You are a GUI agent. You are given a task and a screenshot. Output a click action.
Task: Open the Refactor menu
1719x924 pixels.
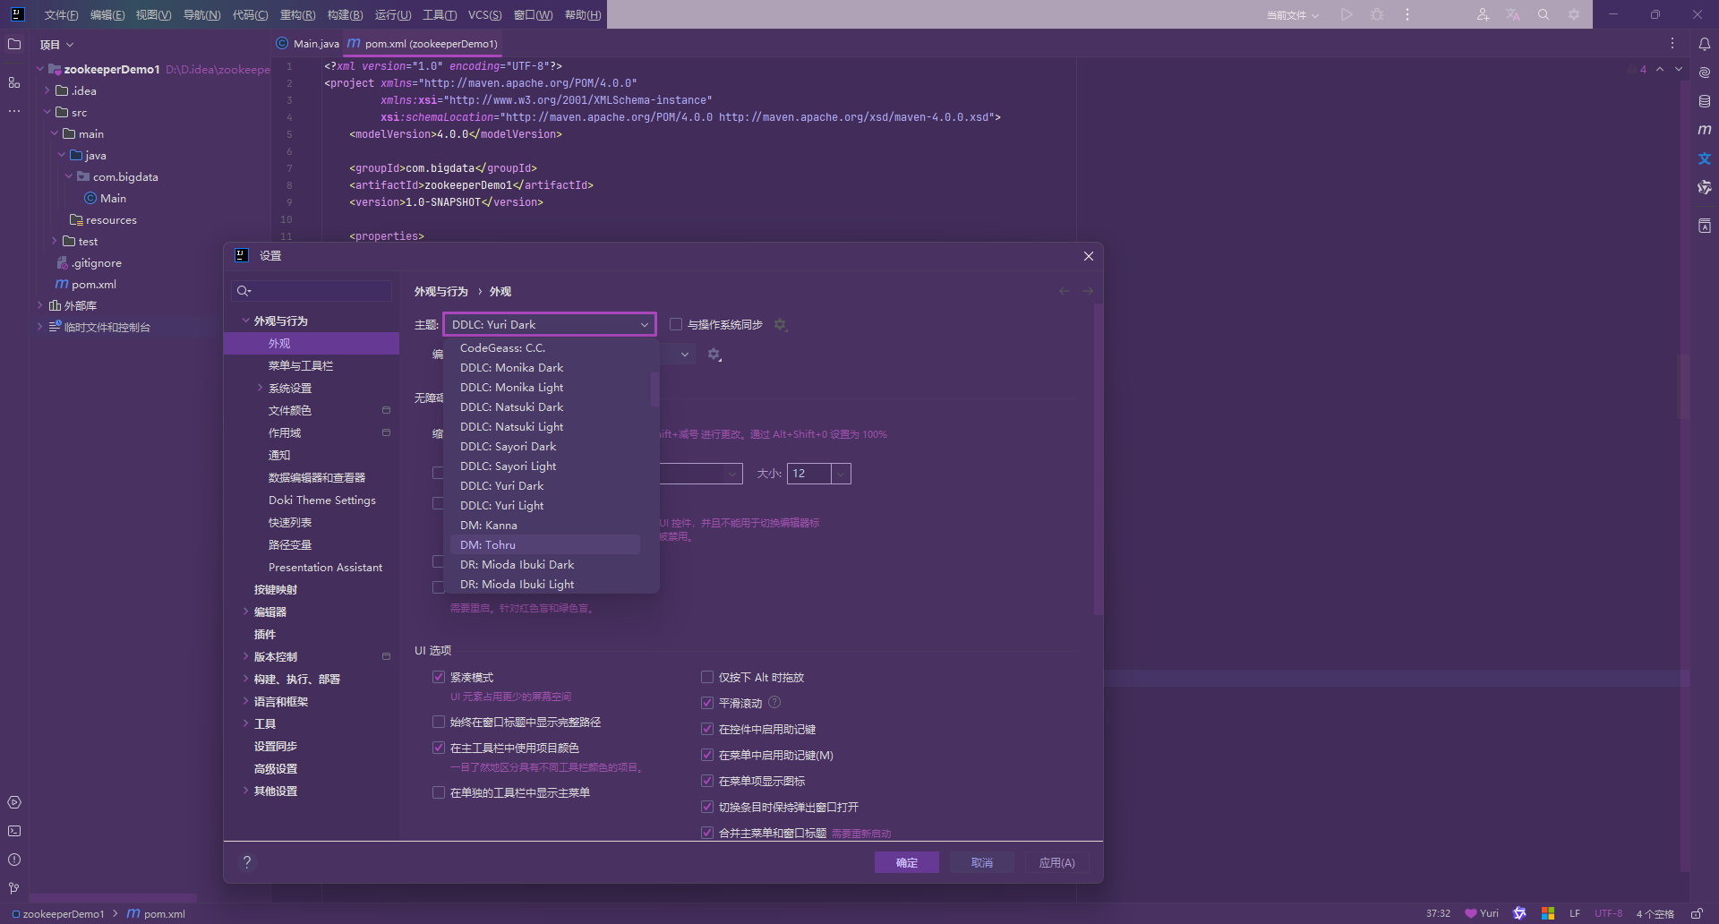tap(297, 15)
